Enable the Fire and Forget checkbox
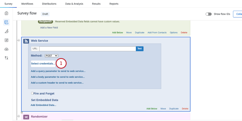Viewport: 242px width, 121px height. pyautogui.click(x=32, y=93)
